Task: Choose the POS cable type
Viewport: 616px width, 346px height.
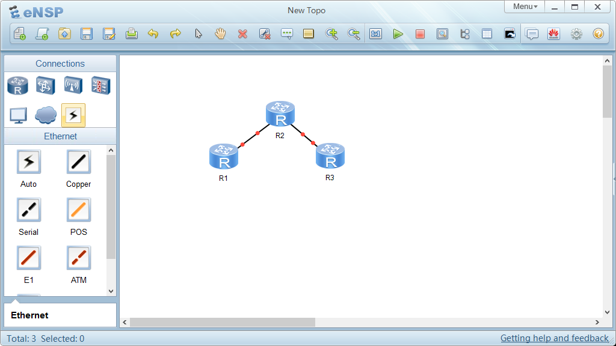Action: tap(79, 210)
